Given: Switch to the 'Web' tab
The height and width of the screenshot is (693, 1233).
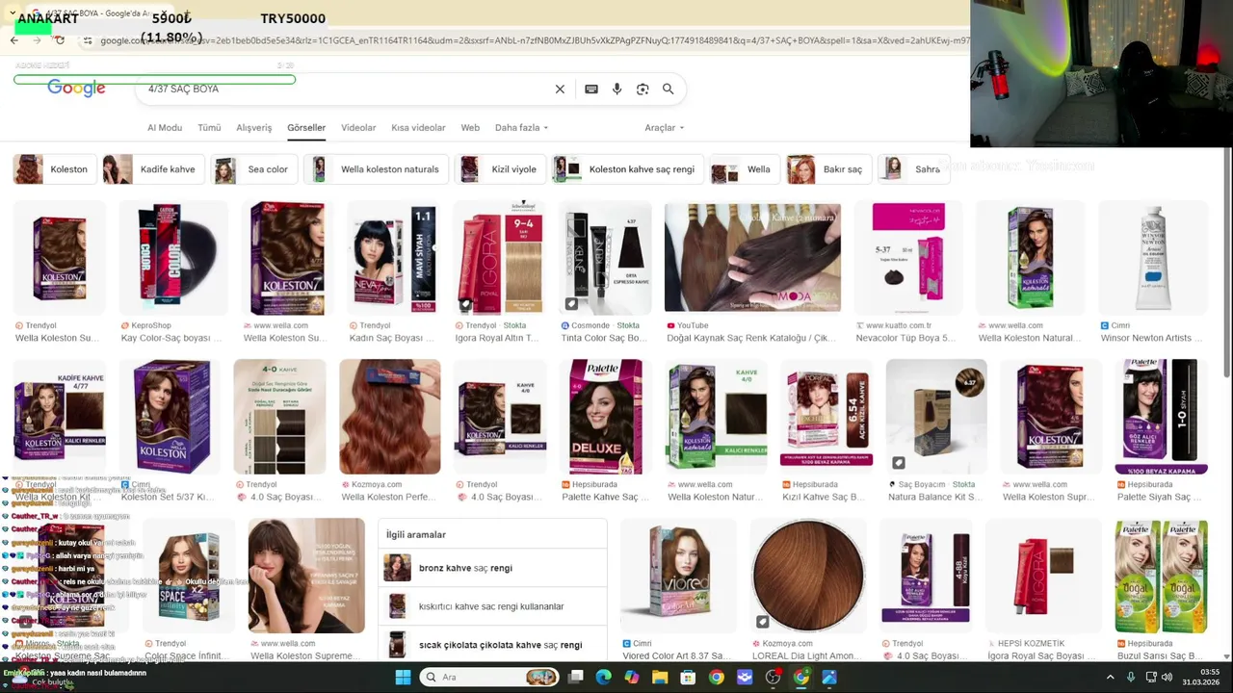Looking at the screenshot, I should [x=470, y=127].
